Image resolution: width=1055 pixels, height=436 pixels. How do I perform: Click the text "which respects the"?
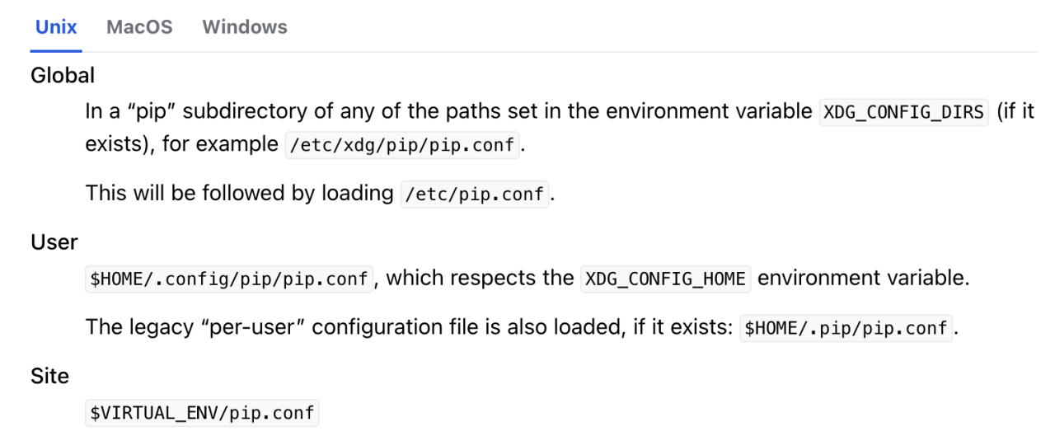coord(480,278)
